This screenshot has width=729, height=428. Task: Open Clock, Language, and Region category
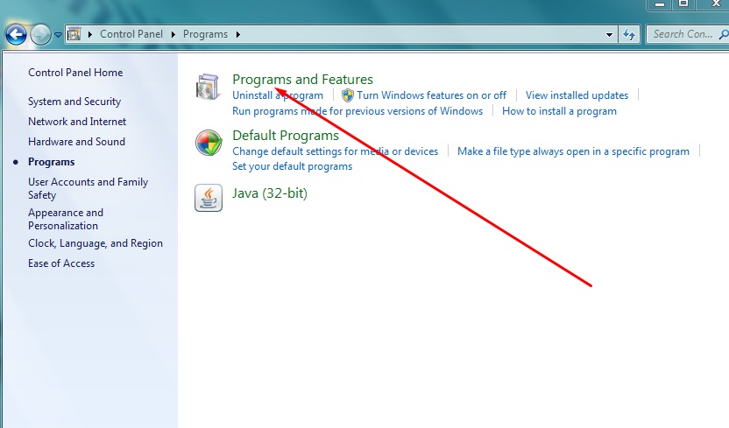(x=96, y=243)
